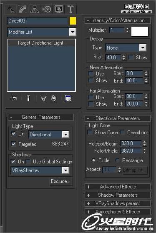Enable Overshoot checkbox
Screen dimensions: 156x233
122,132
